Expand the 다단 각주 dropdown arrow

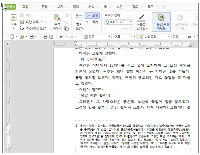click(x=41, y=22)
